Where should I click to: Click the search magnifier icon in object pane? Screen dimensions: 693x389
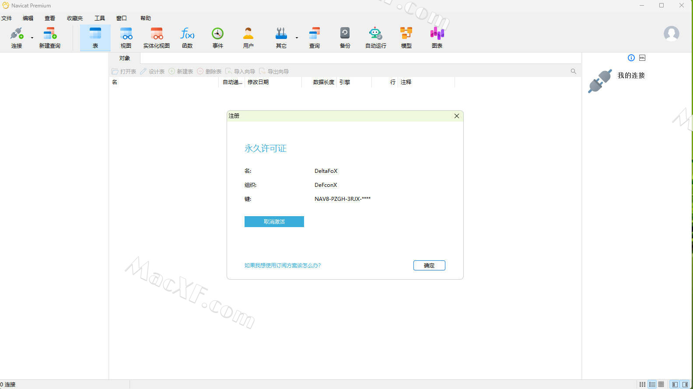click(x=574, y=71)
